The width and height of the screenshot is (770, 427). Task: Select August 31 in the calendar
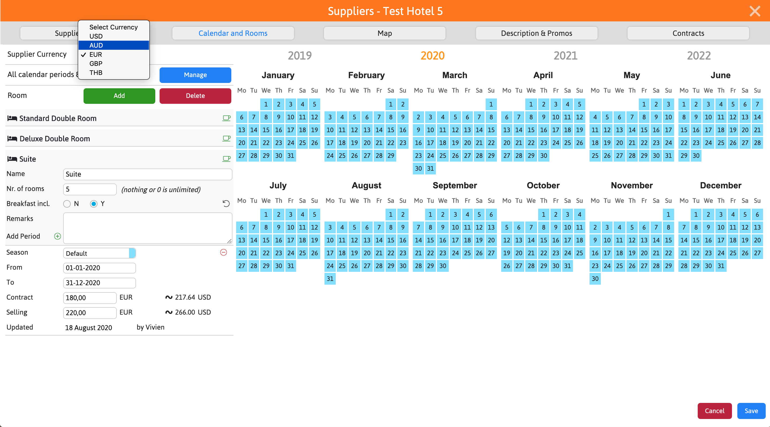tap(330, 279)
